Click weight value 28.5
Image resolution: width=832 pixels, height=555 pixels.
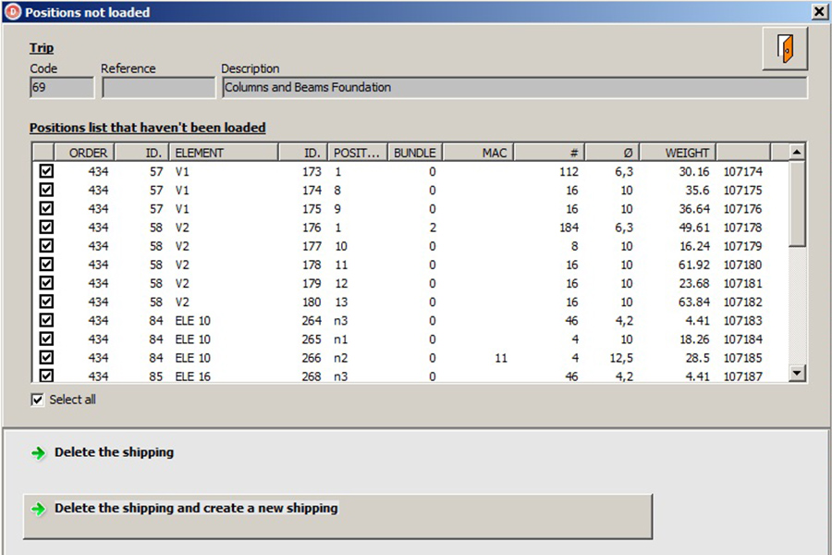[x=697, y=357]
